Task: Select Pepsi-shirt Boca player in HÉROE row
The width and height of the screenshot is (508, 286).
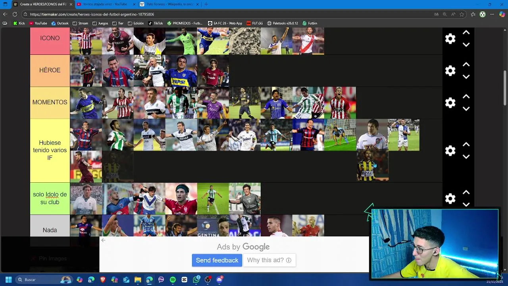Action: point(181,71)
